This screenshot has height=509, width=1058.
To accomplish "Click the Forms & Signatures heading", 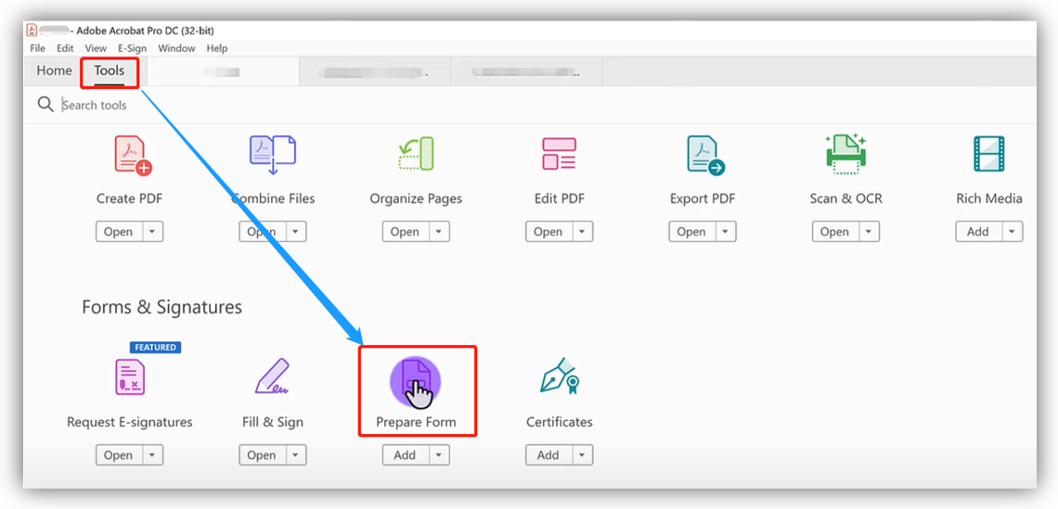I will pyautogui.click(x=161, y=308).
